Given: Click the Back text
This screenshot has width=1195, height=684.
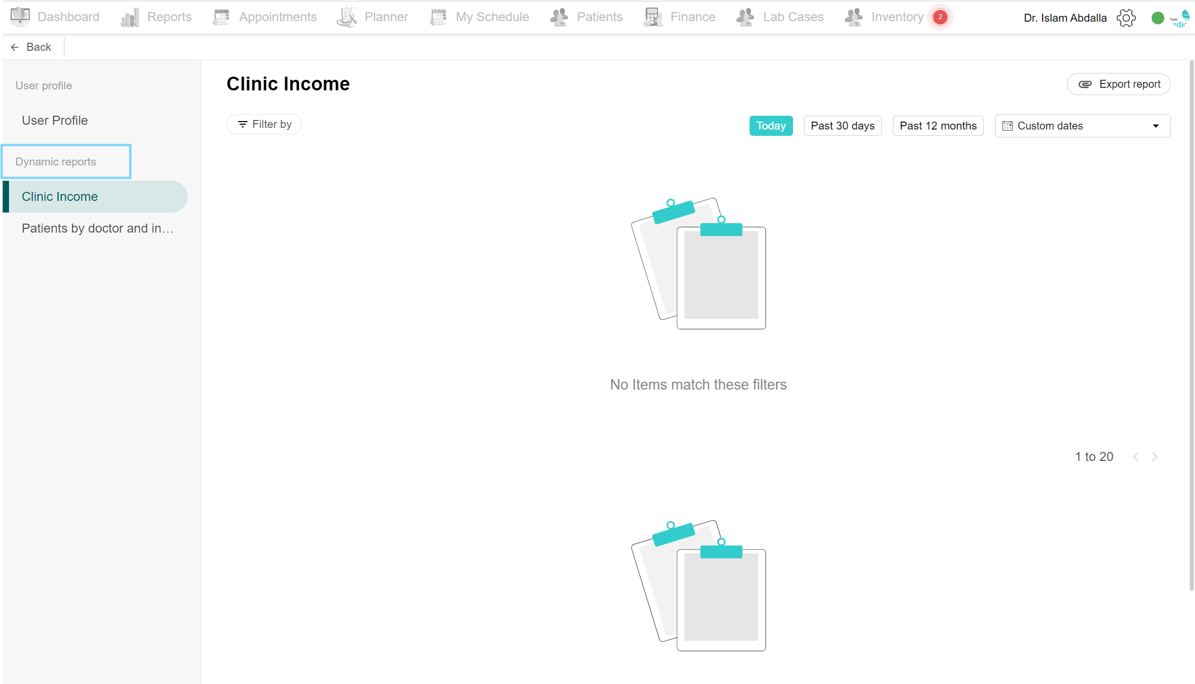Looking at the screenshot, I should [x=39, y=47].
